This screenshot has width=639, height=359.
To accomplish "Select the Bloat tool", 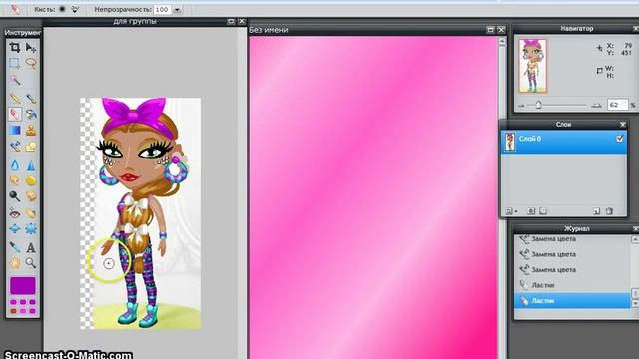I will pos(15,229).
